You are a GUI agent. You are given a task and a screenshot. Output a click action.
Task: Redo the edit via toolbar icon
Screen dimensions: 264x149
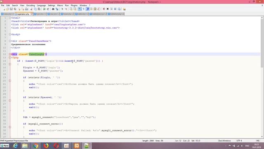pyautogui.click(x=48, y=9)
